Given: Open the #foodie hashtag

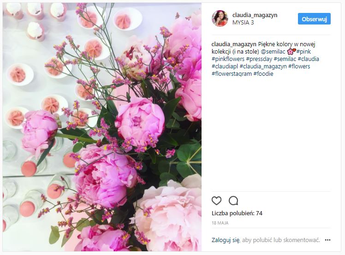Looking at the screenshot, I should (x=263, y=74).
